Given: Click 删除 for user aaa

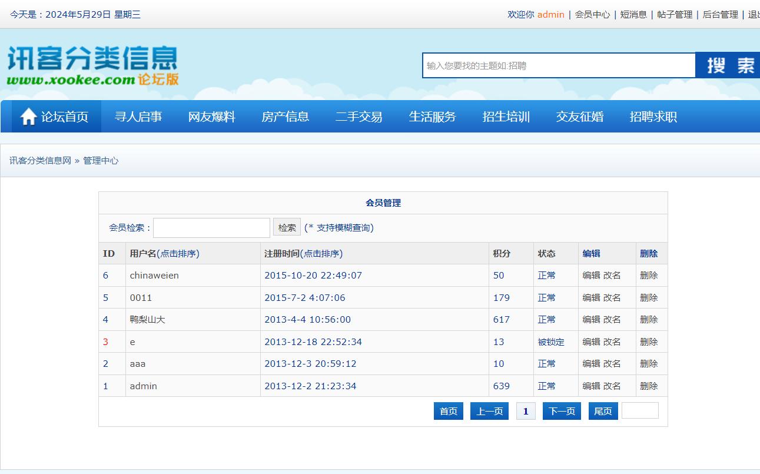Looking at the screenshot, I should point(649,364).
